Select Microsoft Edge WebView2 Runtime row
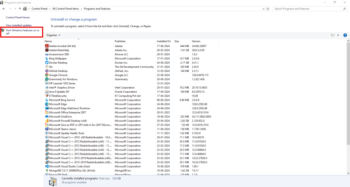The image size is (350, 187). pos(131,108)
